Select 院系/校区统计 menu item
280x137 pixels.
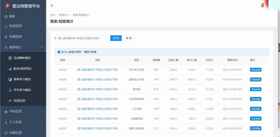22,69
